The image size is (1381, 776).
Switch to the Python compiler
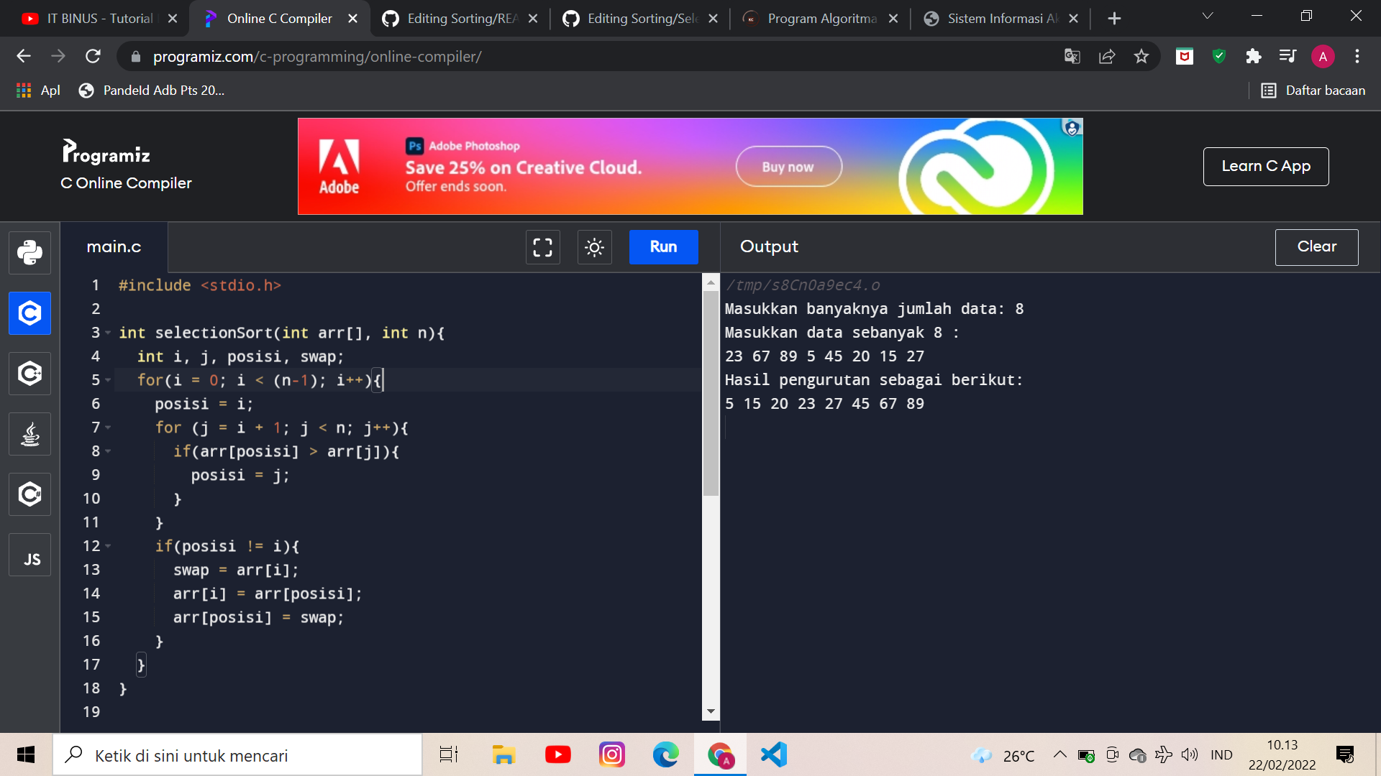[x=29, y=253]
